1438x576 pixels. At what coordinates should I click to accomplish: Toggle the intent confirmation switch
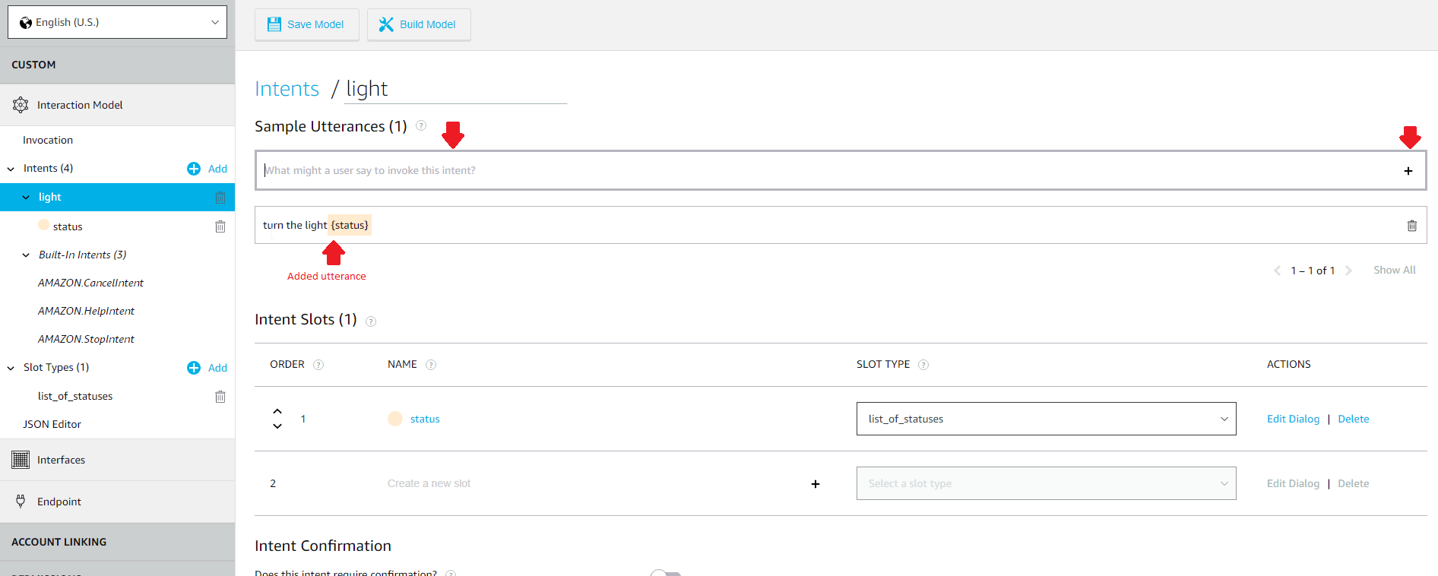666,573
